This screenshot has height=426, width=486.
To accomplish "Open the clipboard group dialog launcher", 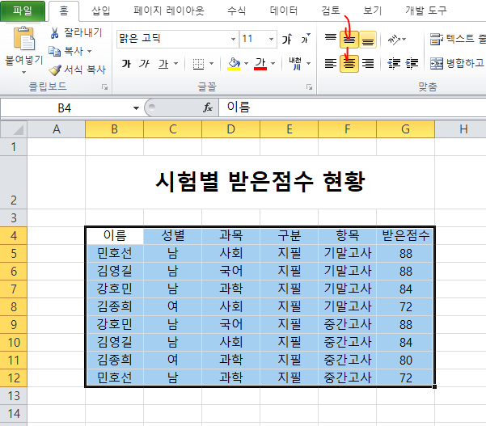I will [105, 87].
